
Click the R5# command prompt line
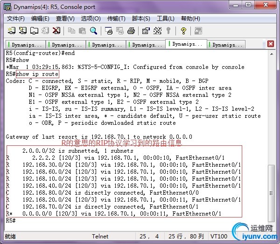tap(12, 221)
